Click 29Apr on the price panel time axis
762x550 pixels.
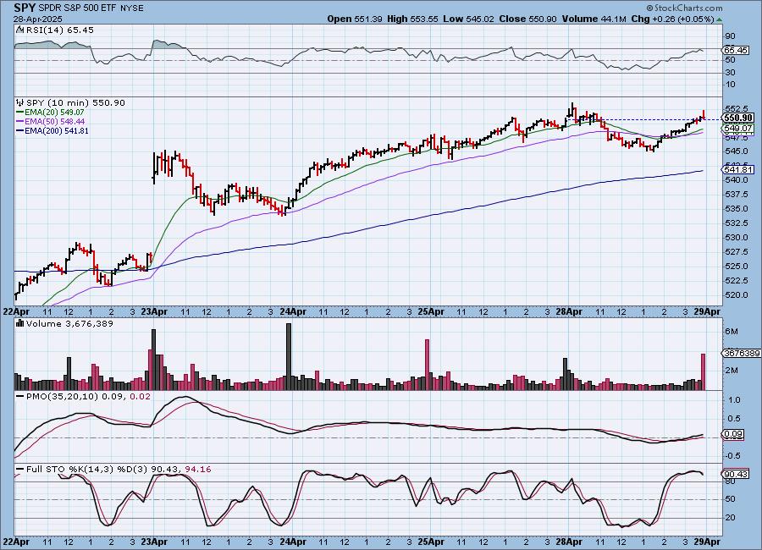[707, 311]
